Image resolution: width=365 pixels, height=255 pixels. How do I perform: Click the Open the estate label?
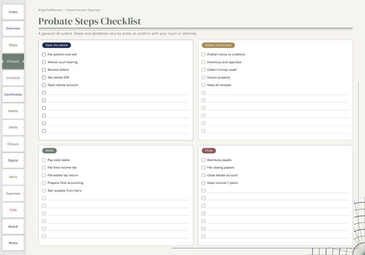[57, 45]
